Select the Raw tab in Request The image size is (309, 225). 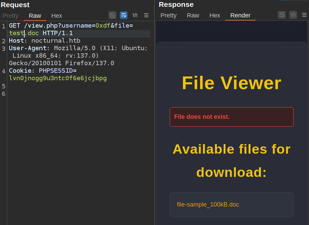pyautogui.click(x=35, y=16)
